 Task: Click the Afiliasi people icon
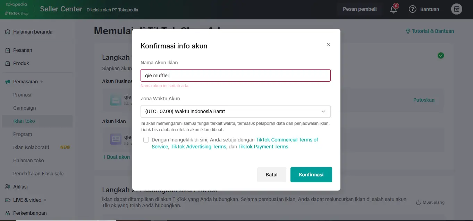[x=8, y=187]
